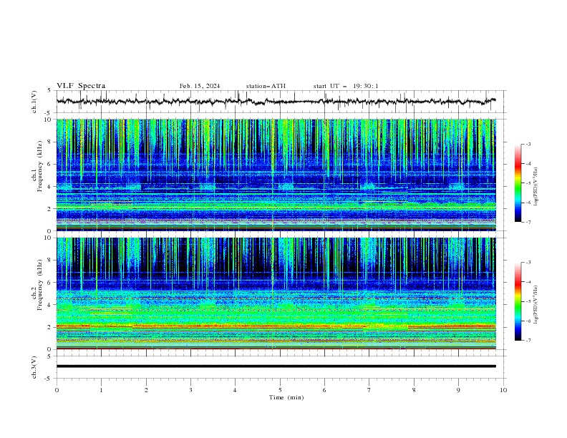This screenshot has width=567, height=438.
Task: Click the 'start UT = 19:30:1' text
Action: pyautogui.click(x=346, y=86)
